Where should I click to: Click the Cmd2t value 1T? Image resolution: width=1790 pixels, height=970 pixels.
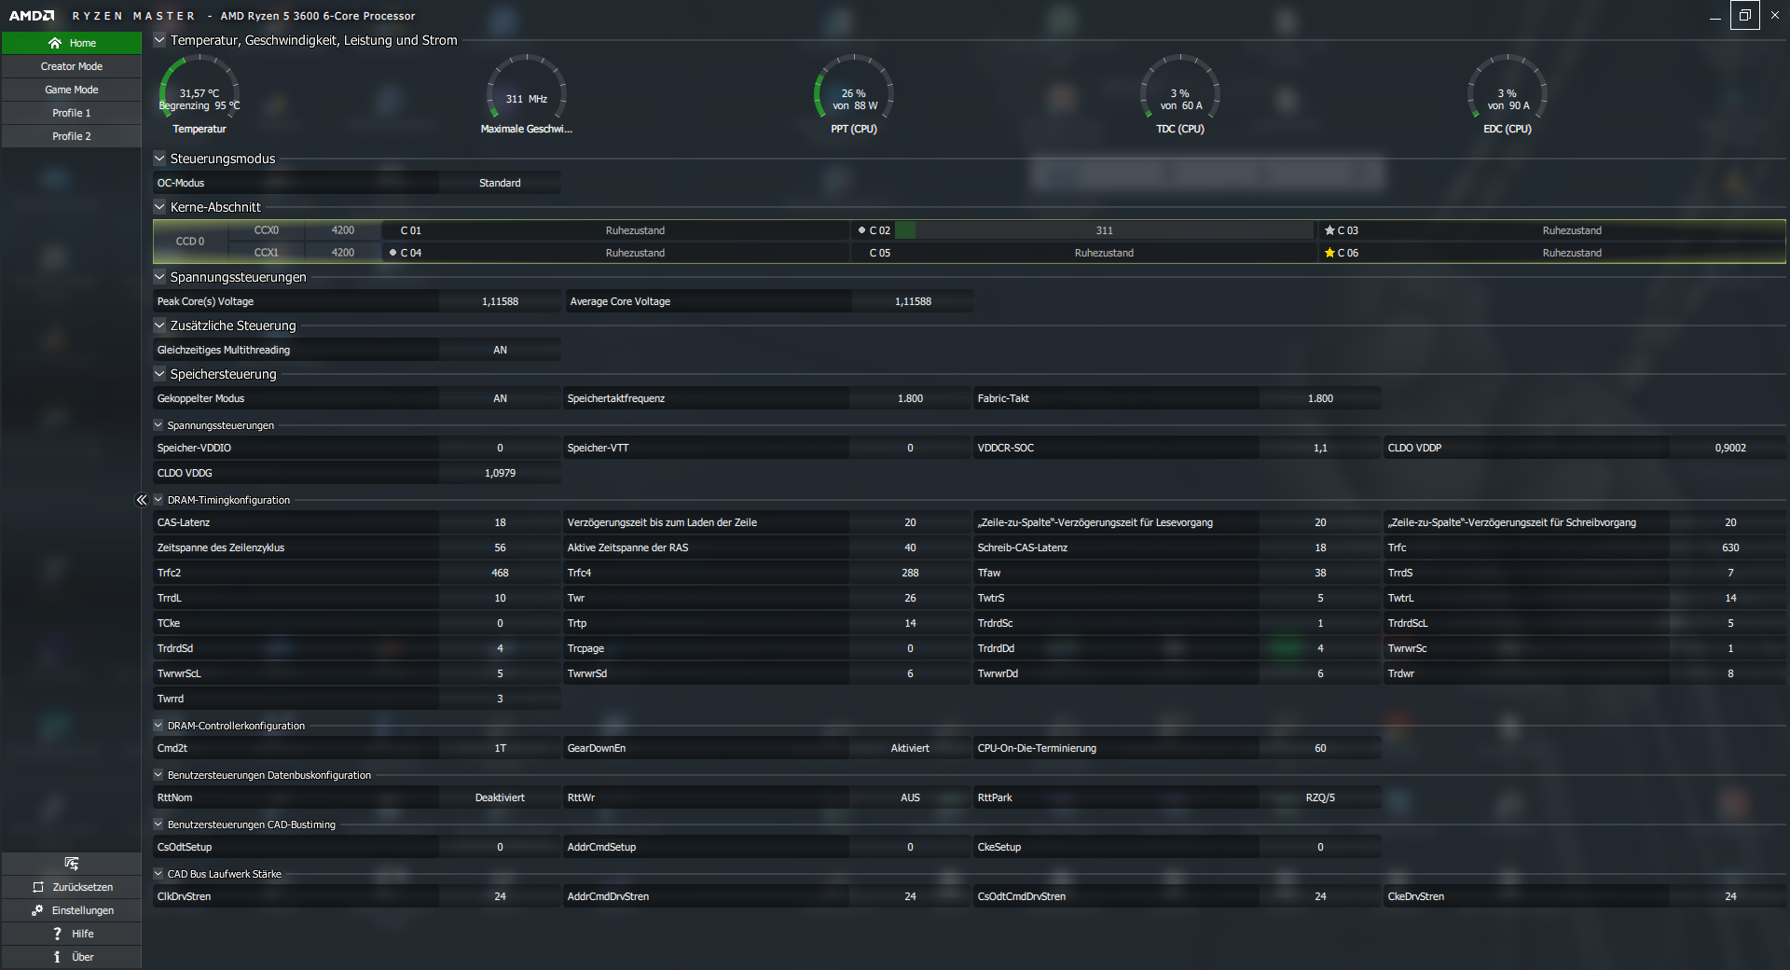click(500, 748)
